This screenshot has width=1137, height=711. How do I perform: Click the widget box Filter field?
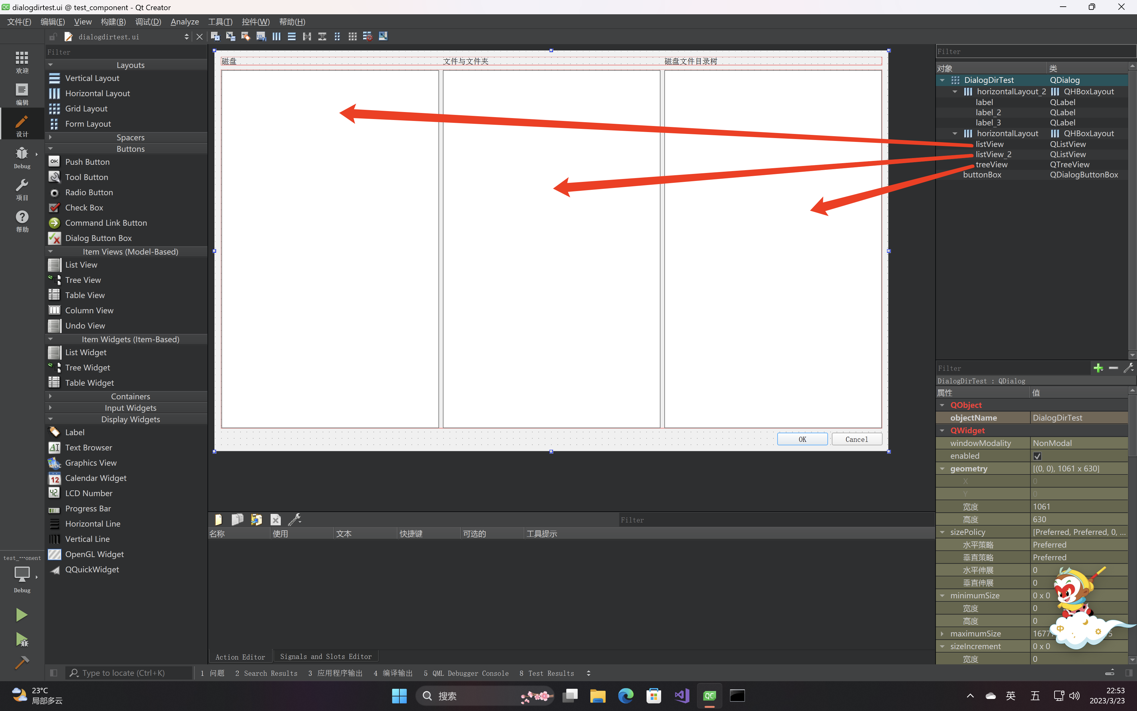coord(126,52)
